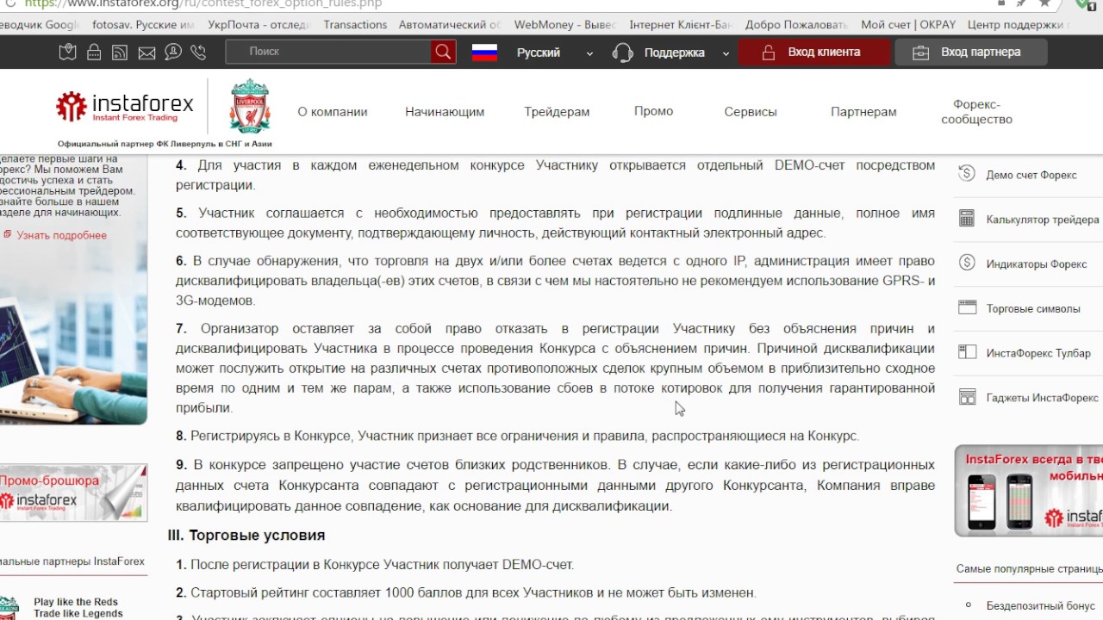1103x620 pixels.
Task: Open the Демо счет Форекс link
Action: tap(1031, 175)
